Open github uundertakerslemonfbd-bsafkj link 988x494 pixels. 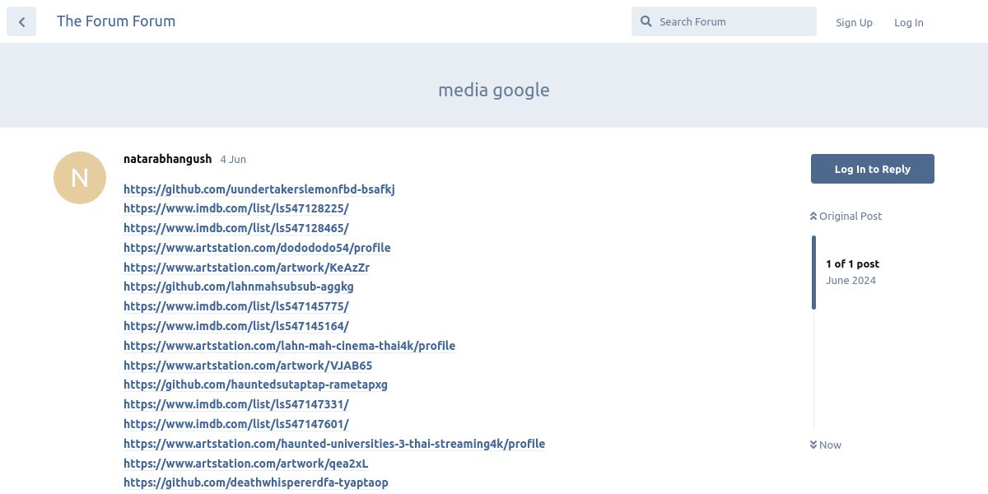click(x=259, y=189)
